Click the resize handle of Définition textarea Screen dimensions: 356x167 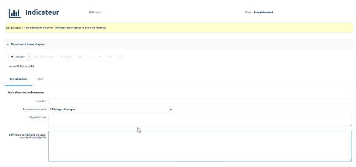click(x=350, y=160)
